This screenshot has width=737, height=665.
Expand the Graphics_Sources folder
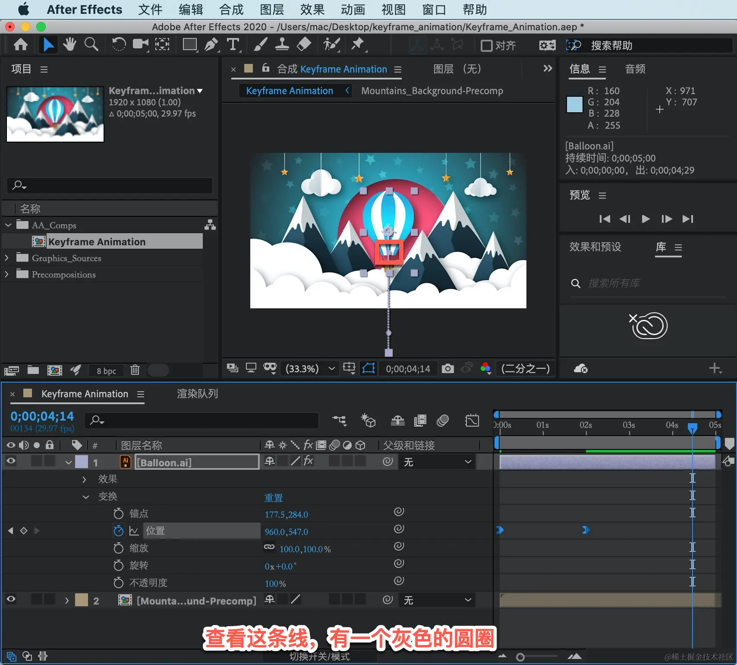(6, 258)
